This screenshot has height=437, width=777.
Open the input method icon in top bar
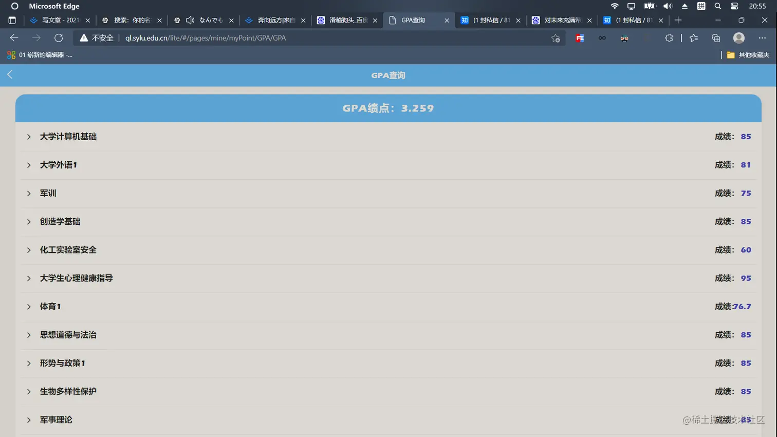[701, 6]
